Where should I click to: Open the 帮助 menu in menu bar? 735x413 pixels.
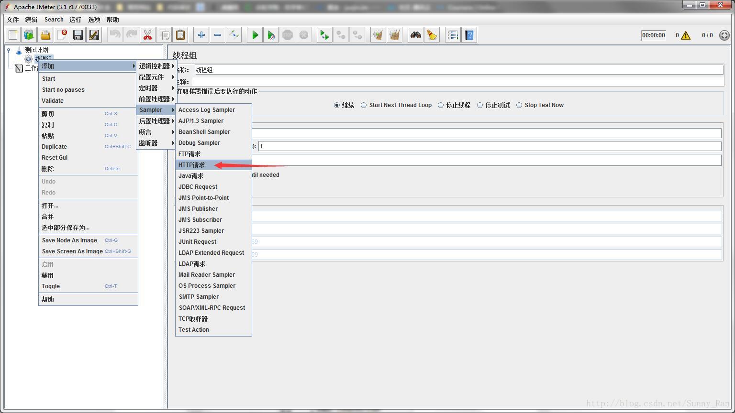click(112, 20)
